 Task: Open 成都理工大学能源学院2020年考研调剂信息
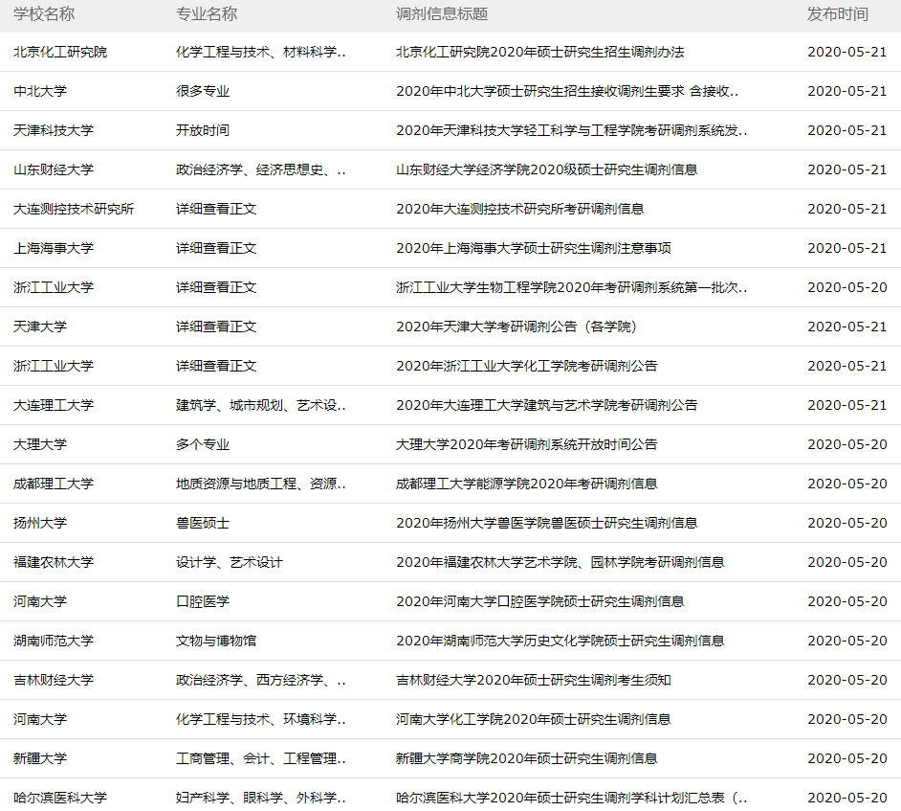(x=526, y=484)
